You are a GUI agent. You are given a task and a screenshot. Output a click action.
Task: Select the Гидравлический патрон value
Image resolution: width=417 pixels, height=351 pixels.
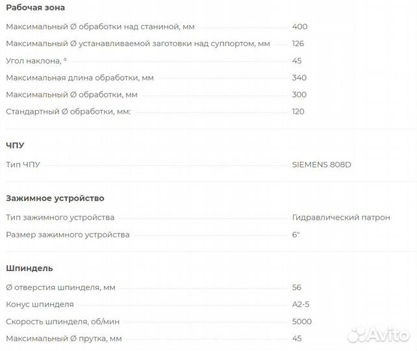tap(341, 218)
